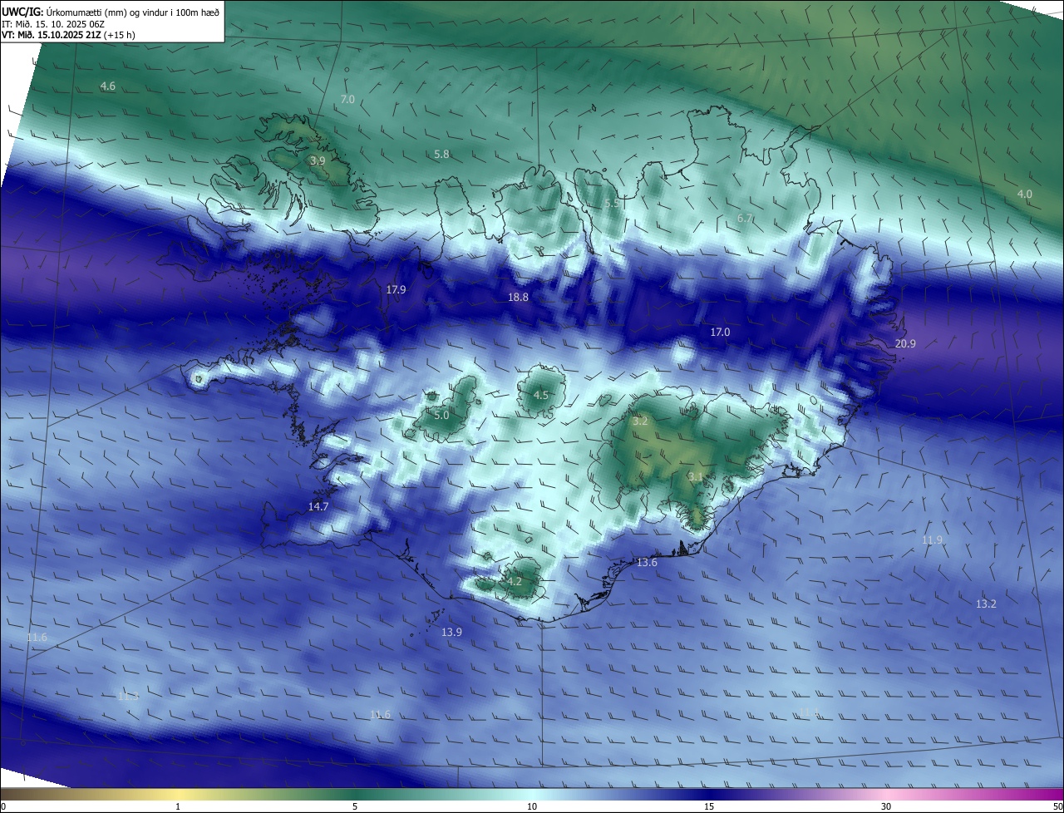The height and width of the screenshot is (813, 1064).
Task: Click the 13.9 value label
Action: click(x=451, y=633)
